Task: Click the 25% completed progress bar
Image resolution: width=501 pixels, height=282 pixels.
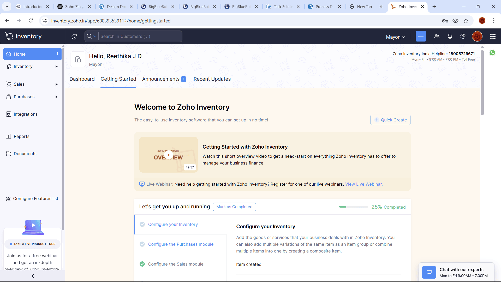Action: 354,207
